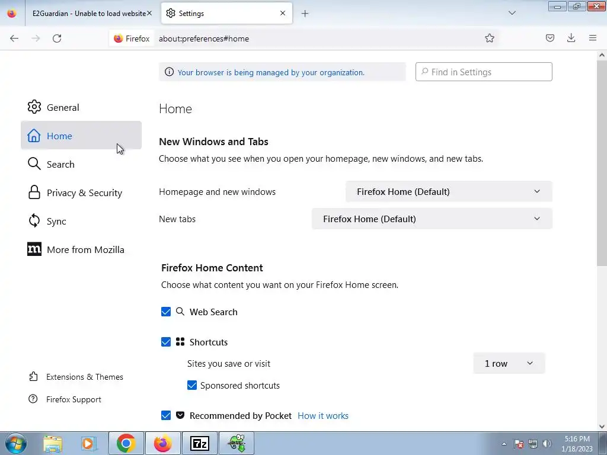
Task: Click the How it works link
Action: (x=323, y=415)
